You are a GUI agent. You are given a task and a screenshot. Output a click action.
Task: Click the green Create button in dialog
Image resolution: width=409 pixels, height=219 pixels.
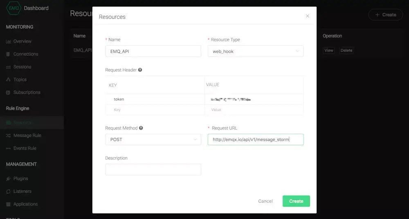pos(296,201)
